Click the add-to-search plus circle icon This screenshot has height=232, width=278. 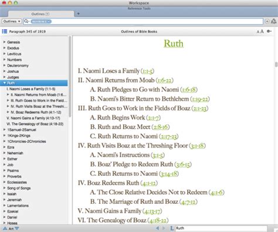(x=267, y=21)
